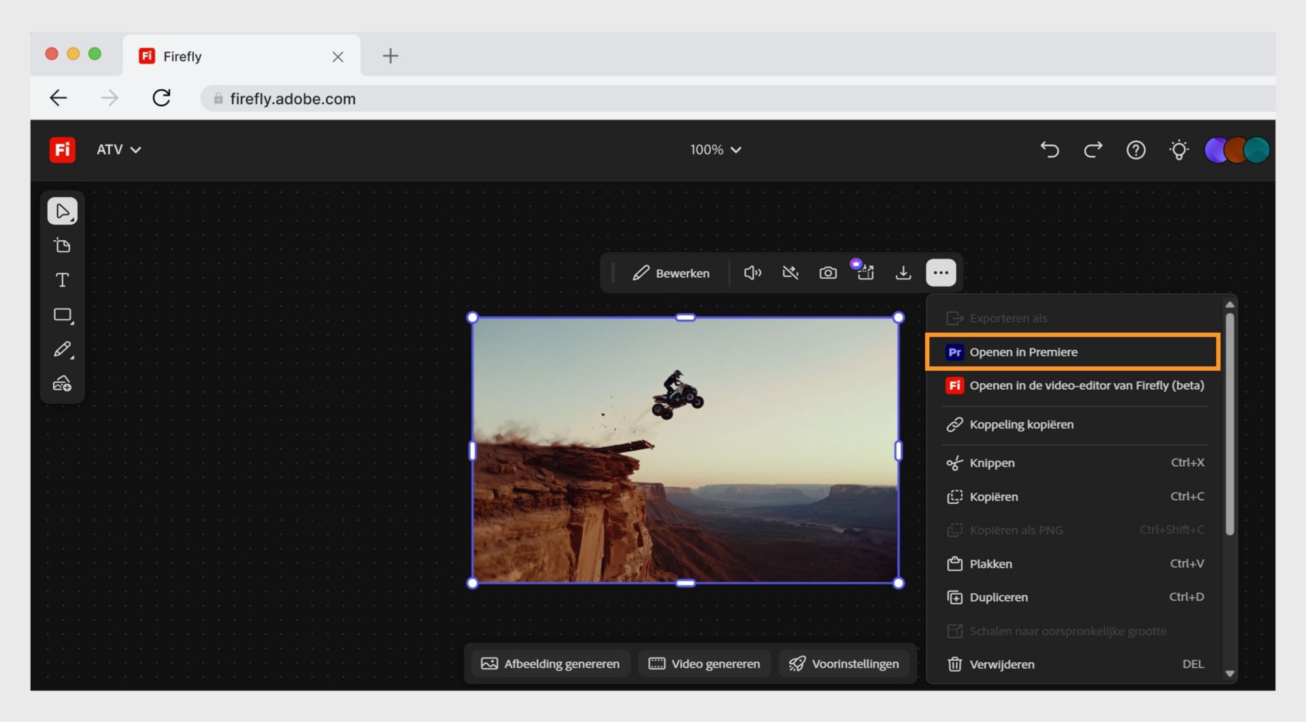
Task: Toggle audio mute on the clip
Action: (x=752, y=272)
